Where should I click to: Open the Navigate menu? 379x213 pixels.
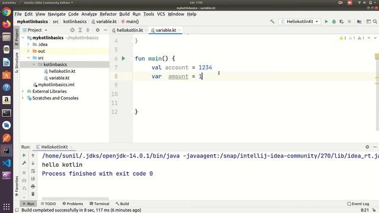(x=57, y=14)
